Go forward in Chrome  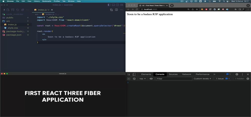point(132,9)
